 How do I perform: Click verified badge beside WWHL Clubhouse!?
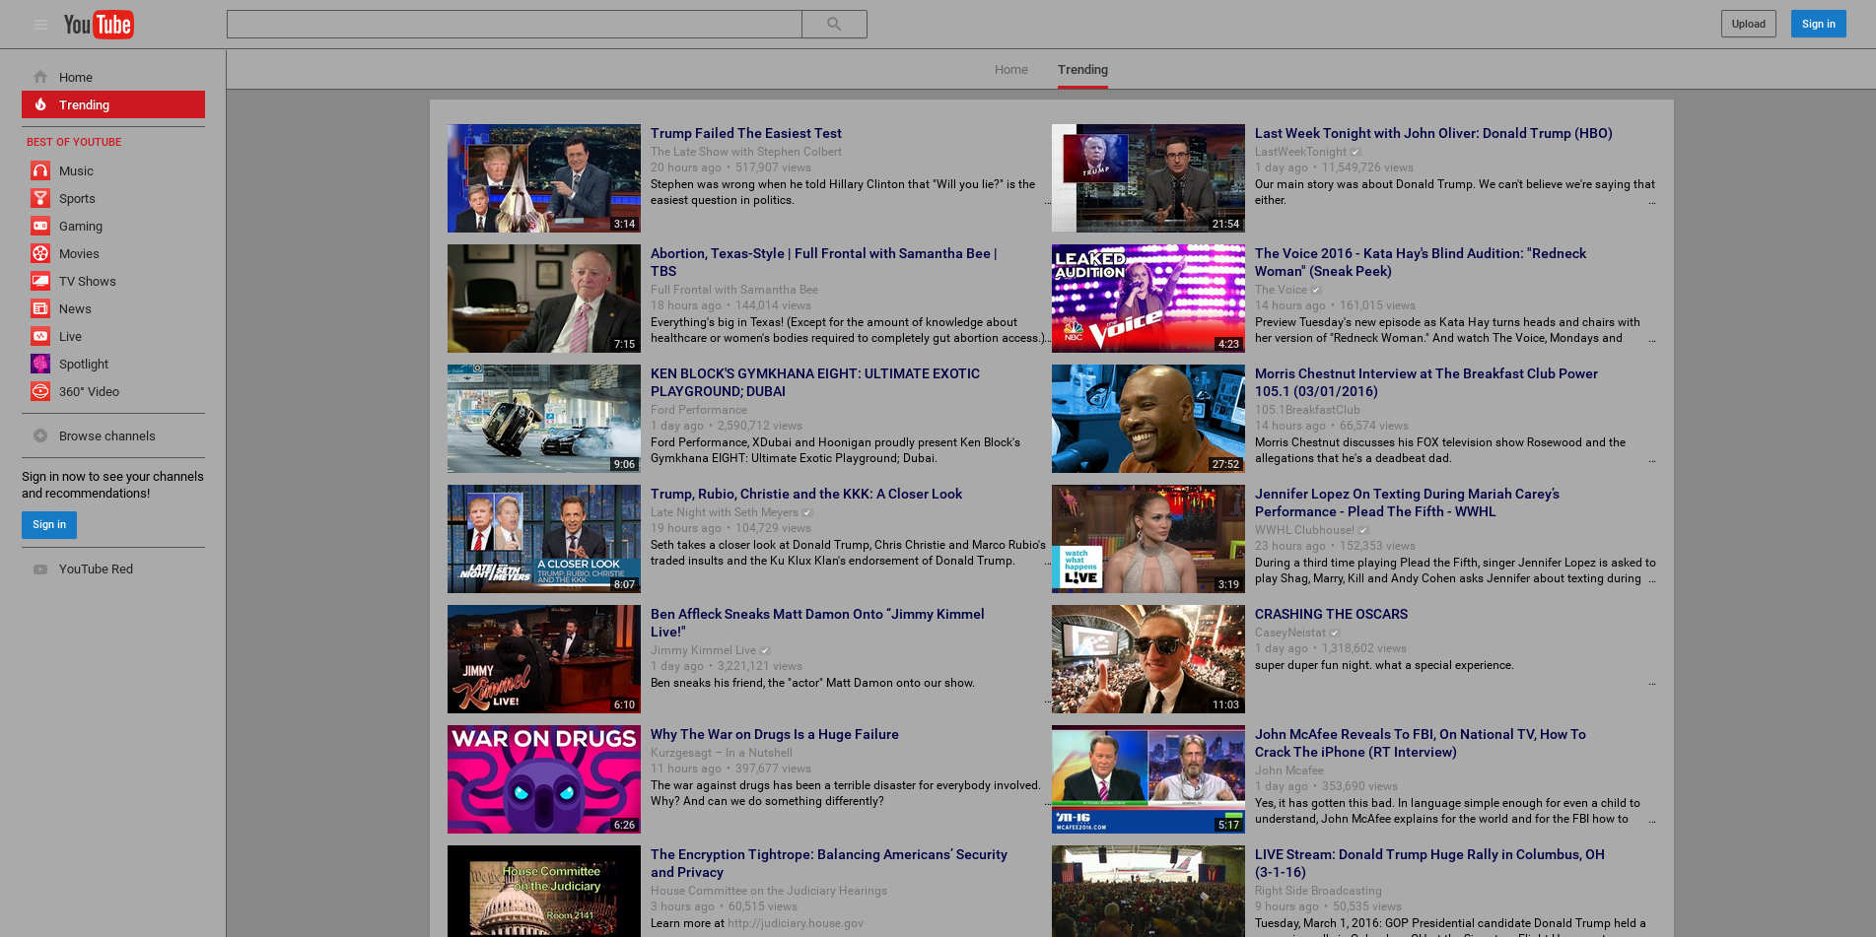tap(1363, 530)
